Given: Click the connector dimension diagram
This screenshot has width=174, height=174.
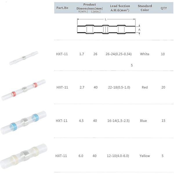Looking at the screenshot, I should click(109, 27).
